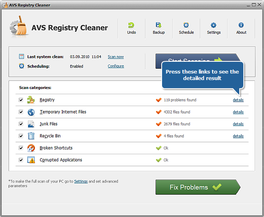
Task: Click the 'Scan categories:' heading
Action: click(x=35, y=88)
